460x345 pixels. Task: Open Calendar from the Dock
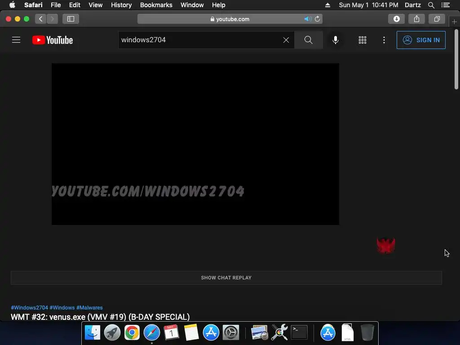pyautogui.click(x=171, y=333)
